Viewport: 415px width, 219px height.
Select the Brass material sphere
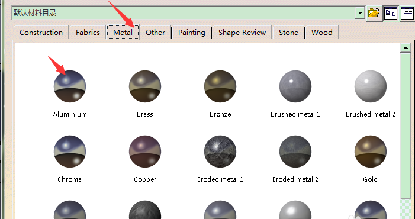pyautogui.click(x=145, y=86)
